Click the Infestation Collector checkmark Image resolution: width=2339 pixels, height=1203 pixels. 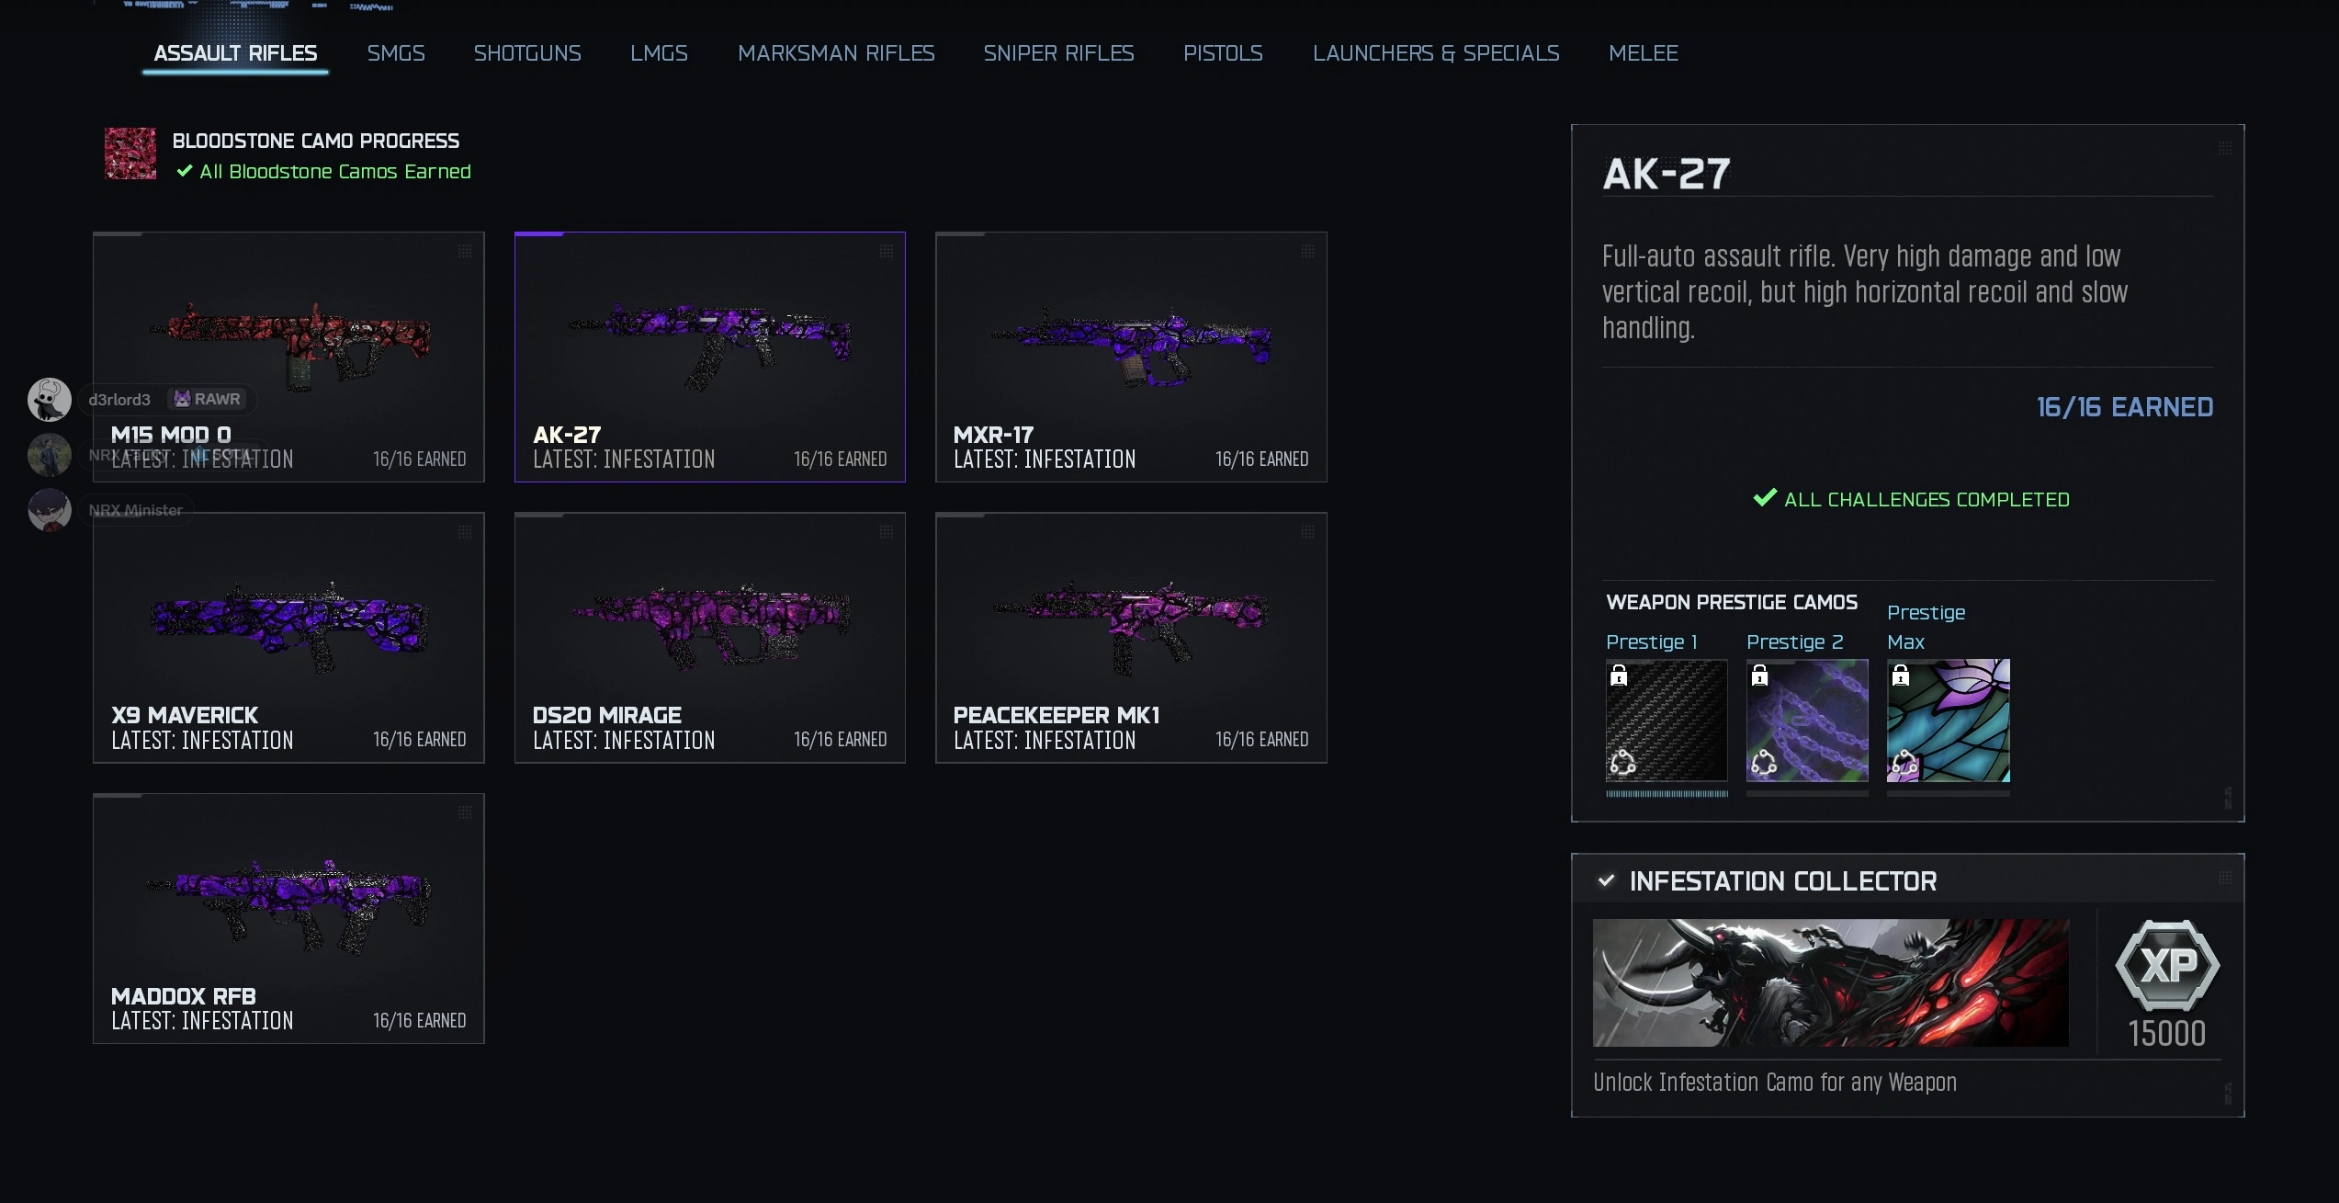(x=1606, y=880)
